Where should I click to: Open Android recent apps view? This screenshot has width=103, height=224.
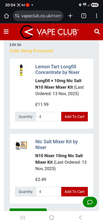(23, 218)
